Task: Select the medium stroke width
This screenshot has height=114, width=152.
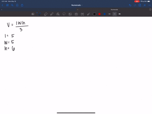Action: 115,14
